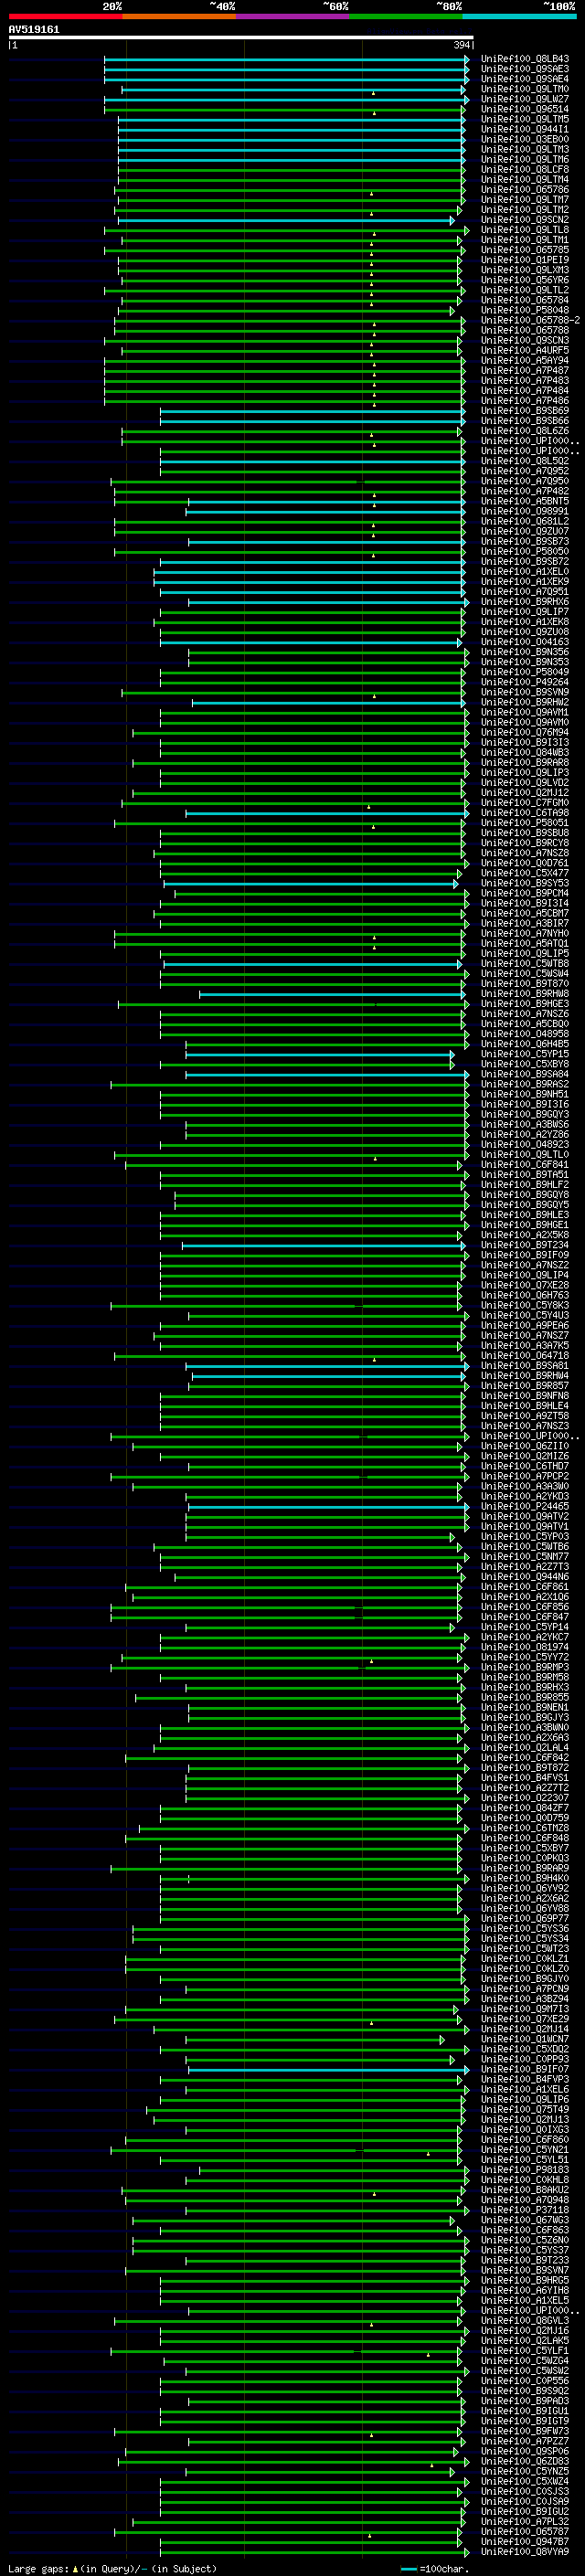The height and width of the screenshot is (2576, 585).
Task: Select the UniRef100_Q84WB3 entry
Action: pos(525,752)
